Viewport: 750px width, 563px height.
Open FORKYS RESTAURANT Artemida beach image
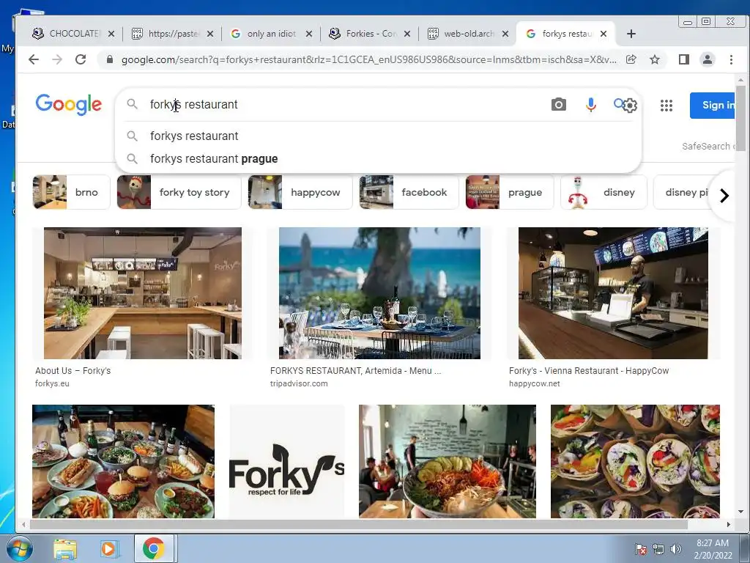(379, 293)
